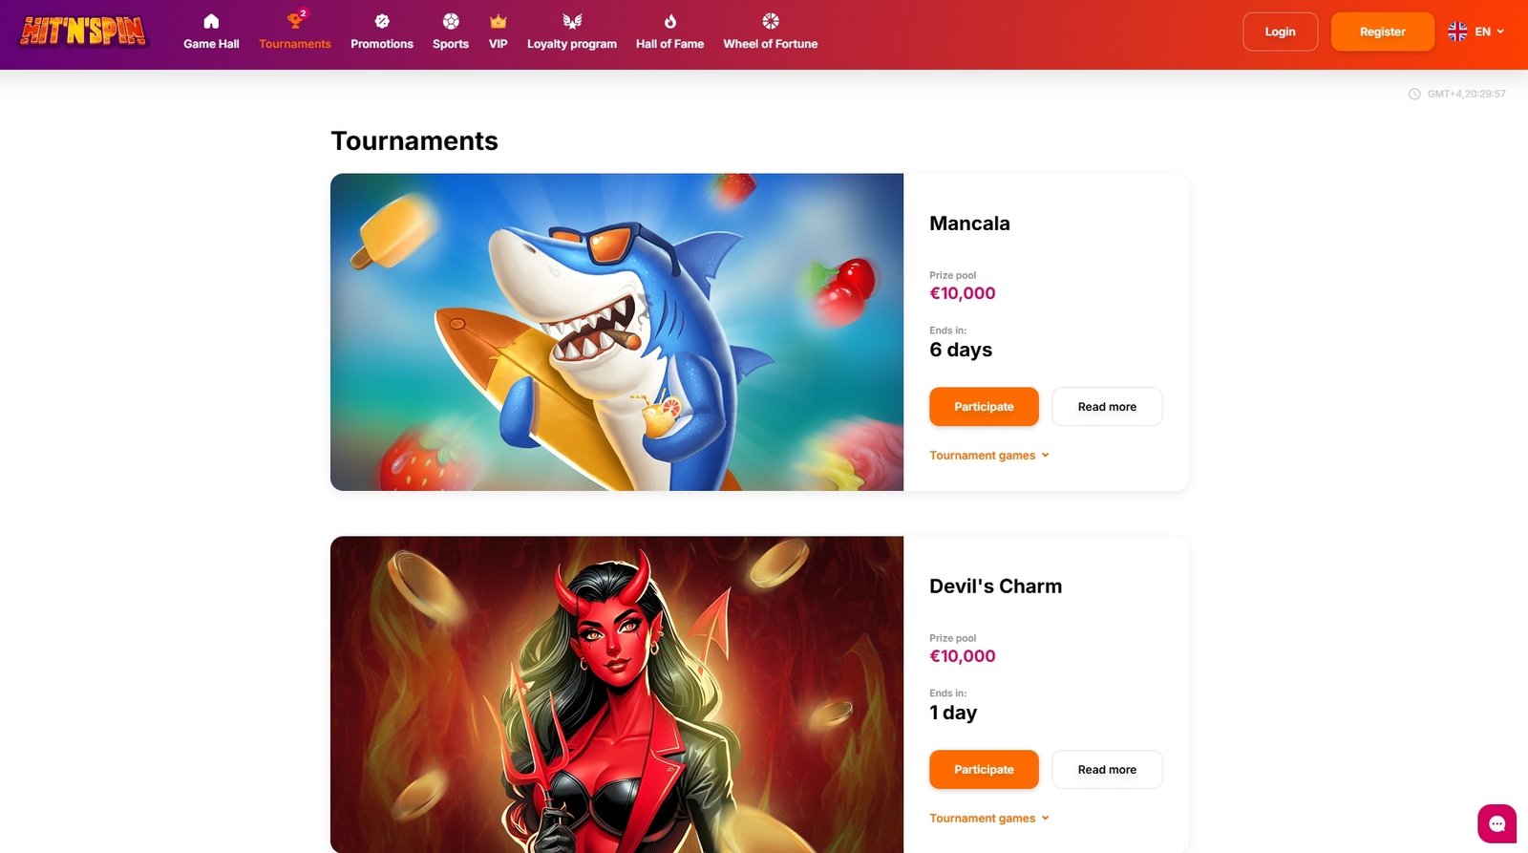
Task: Open the Hall of Fame flame icon
Action: 670,21
